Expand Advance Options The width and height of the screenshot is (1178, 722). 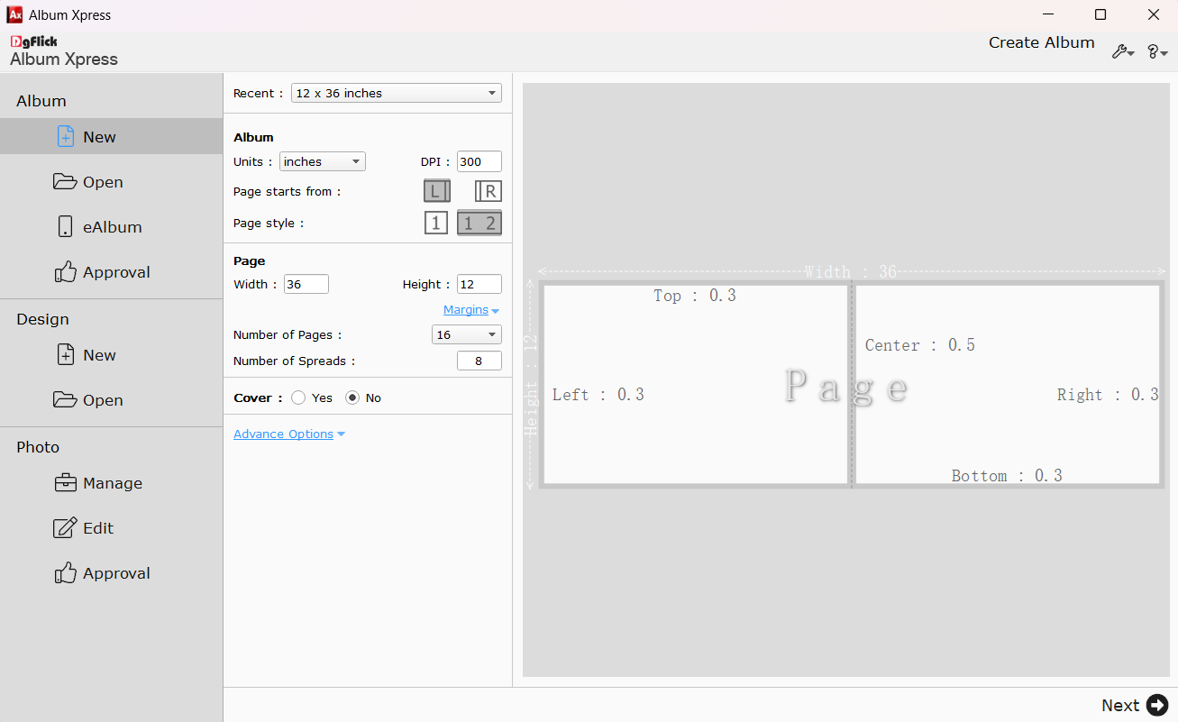tap(289, 434)
